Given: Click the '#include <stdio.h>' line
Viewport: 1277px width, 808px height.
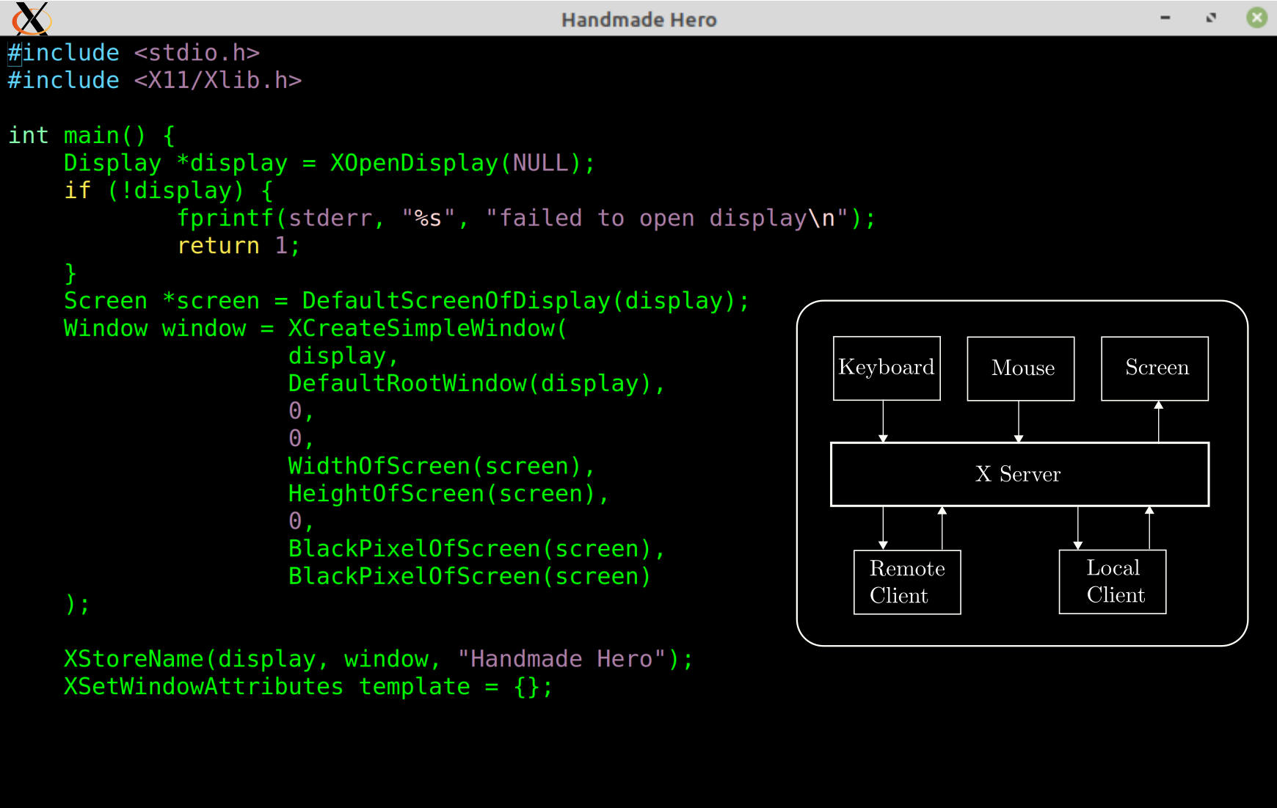Looking at the screenshot, I should pos(134,53).
